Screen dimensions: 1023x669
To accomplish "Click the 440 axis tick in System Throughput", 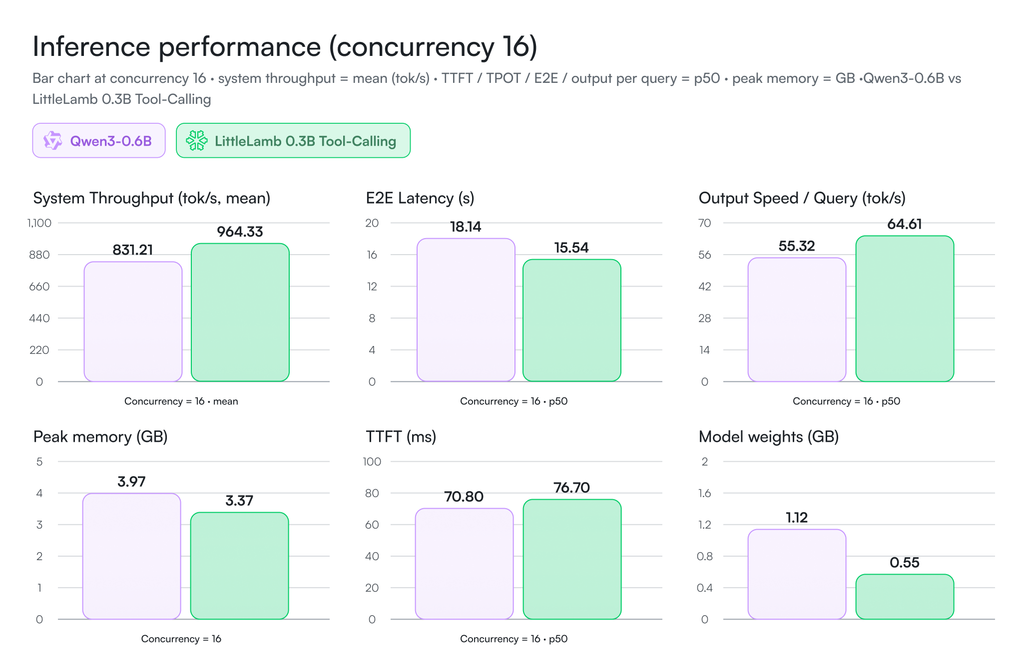I will tap(39, 318).
